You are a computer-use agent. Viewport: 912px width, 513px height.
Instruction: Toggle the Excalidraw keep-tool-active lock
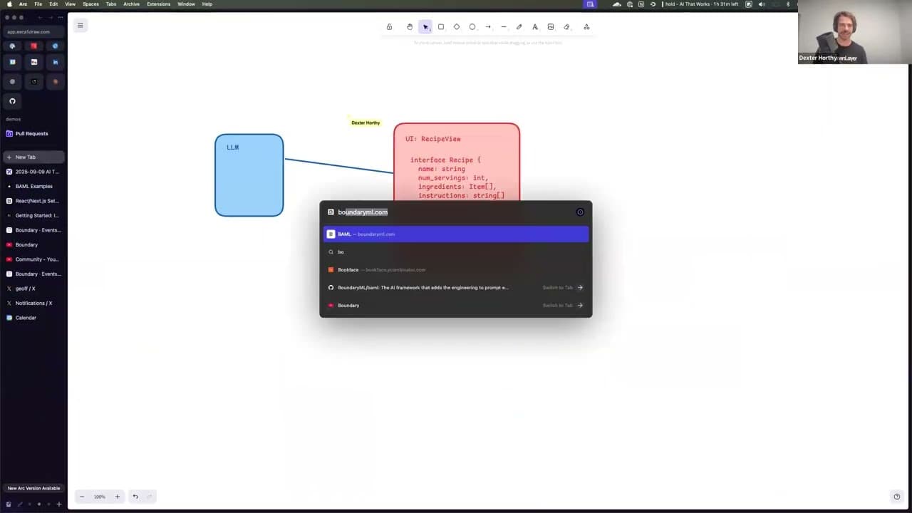pyautogui.click(x=389, y=27)
